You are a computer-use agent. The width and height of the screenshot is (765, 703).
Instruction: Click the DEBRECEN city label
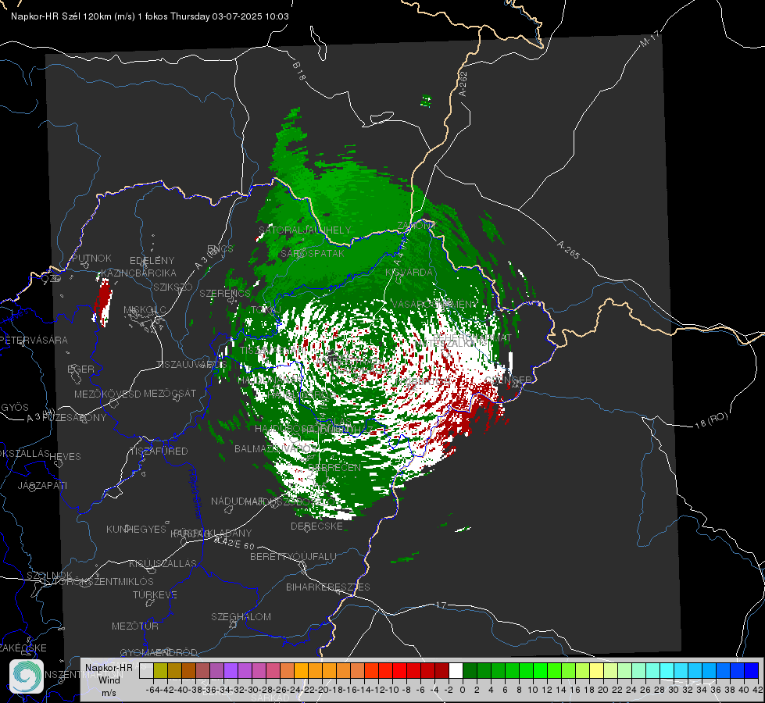click(x=334, y=467)
